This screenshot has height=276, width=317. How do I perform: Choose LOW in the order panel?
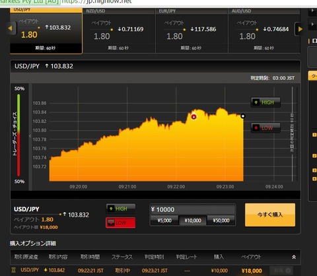[121, 223]
